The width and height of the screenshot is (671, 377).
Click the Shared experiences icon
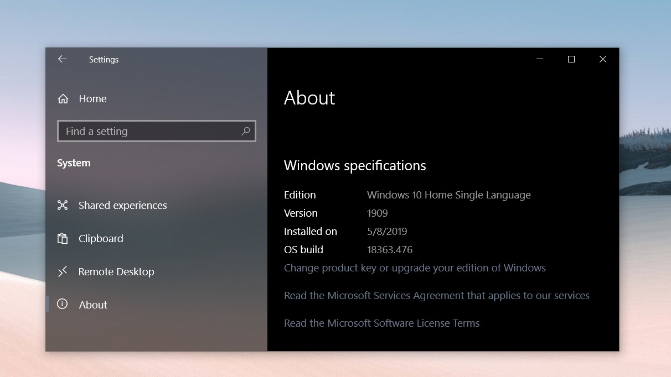tap(63, 205)
